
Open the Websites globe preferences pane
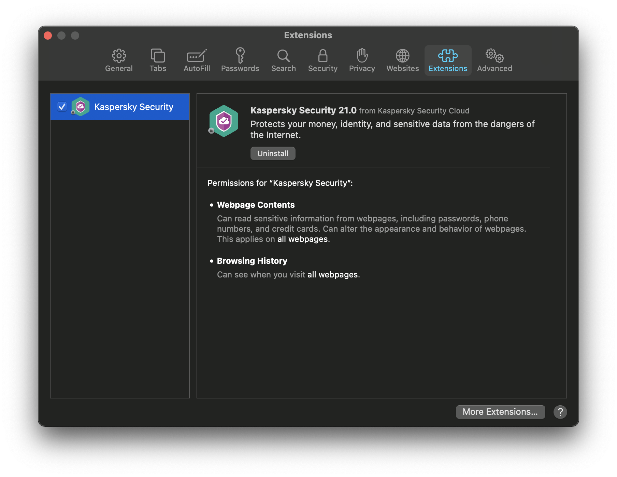coord(403,60)
